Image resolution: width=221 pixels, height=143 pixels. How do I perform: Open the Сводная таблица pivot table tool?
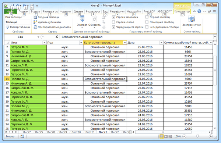[x=46, y=17]
